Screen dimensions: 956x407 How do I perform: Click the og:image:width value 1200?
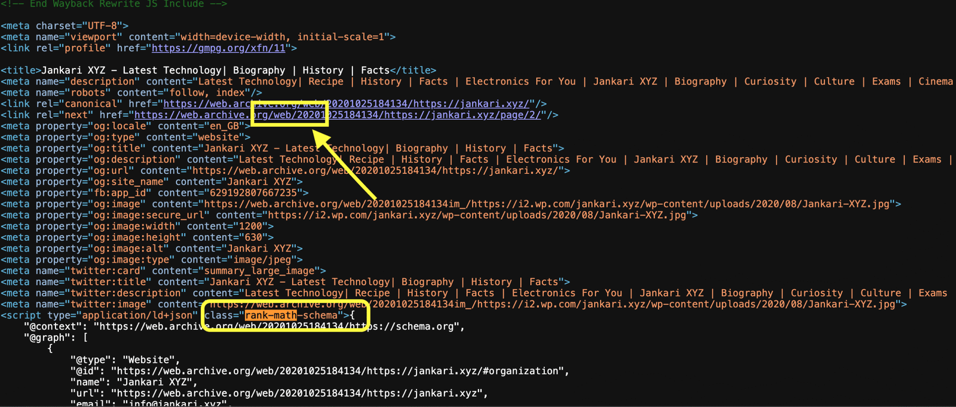click(250, 226)
